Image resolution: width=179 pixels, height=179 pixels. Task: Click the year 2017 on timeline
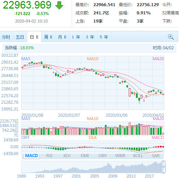pyautogui.click(x=149, y=176)
